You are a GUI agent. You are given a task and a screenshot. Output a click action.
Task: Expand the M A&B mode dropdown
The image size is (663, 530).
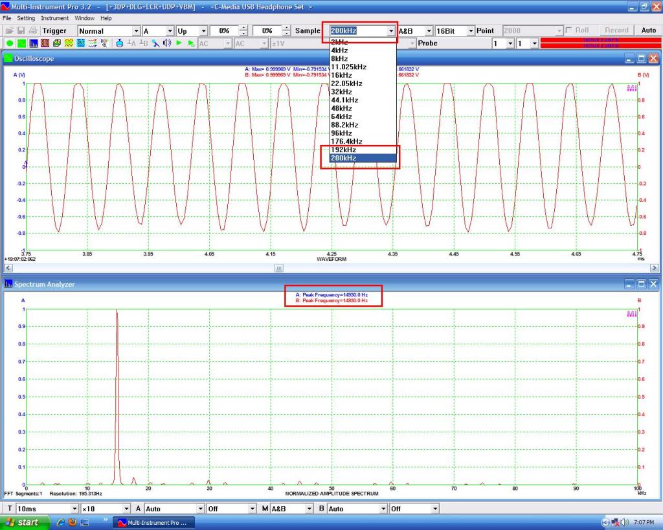(x=309, y=509)
